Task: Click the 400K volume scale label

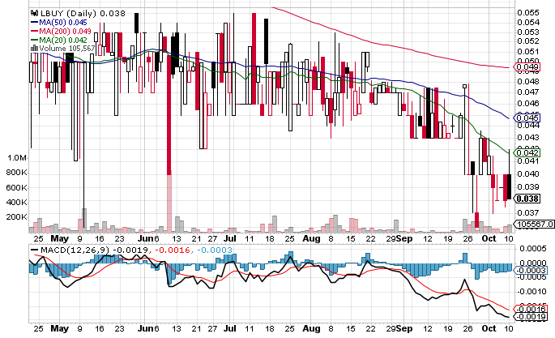Action: pyautogui.click(x=16, y=203)
